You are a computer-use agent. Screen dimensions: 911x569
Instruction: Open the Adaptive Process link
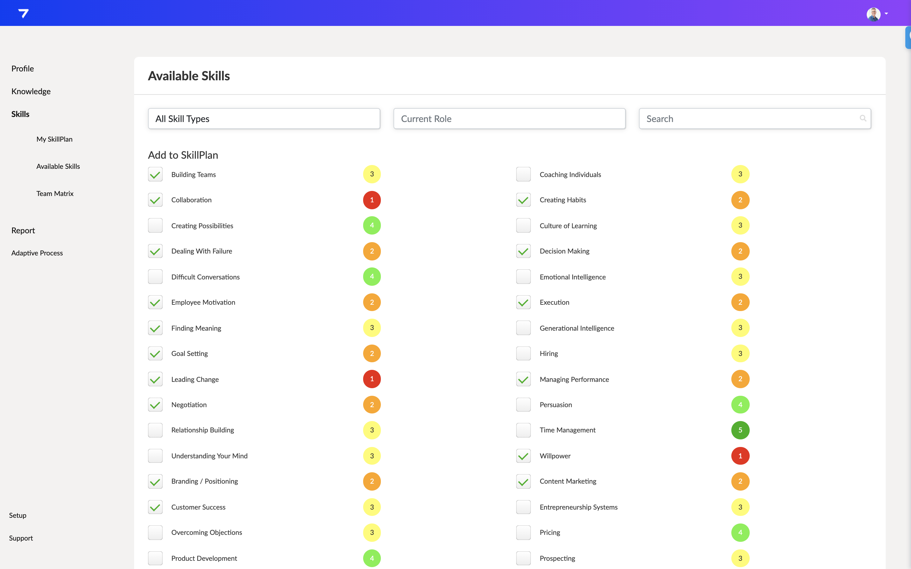[x=37, y=253]
